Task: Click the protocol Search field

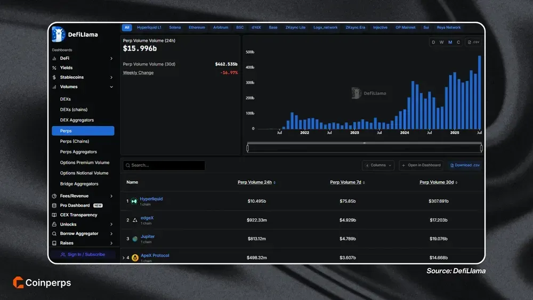Action: [164, 166]
